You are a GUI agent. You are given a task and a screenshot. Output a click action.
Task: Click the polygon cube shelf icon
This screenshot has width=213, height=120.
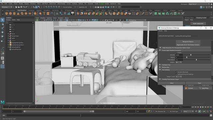[10, 13]
